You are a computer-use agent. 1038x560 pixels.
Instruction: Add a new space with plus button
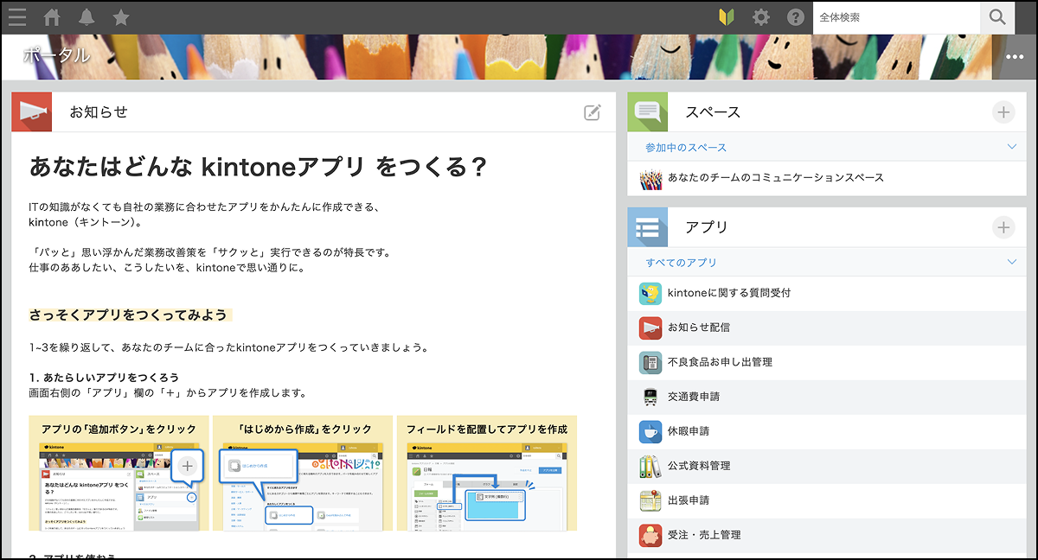[x=1003, y=111]
